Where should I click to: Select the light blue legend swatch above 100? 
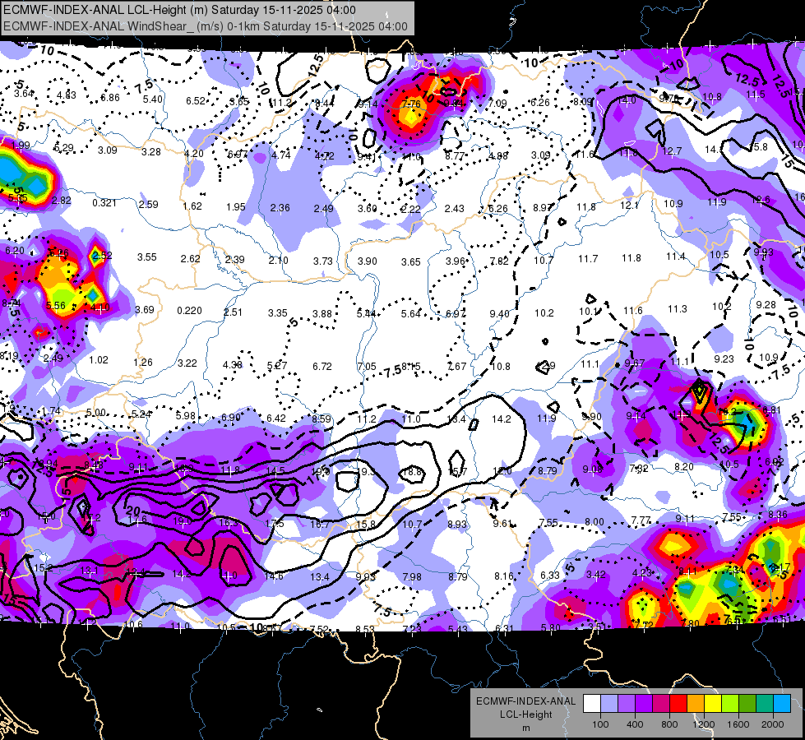tap(608, 704)
